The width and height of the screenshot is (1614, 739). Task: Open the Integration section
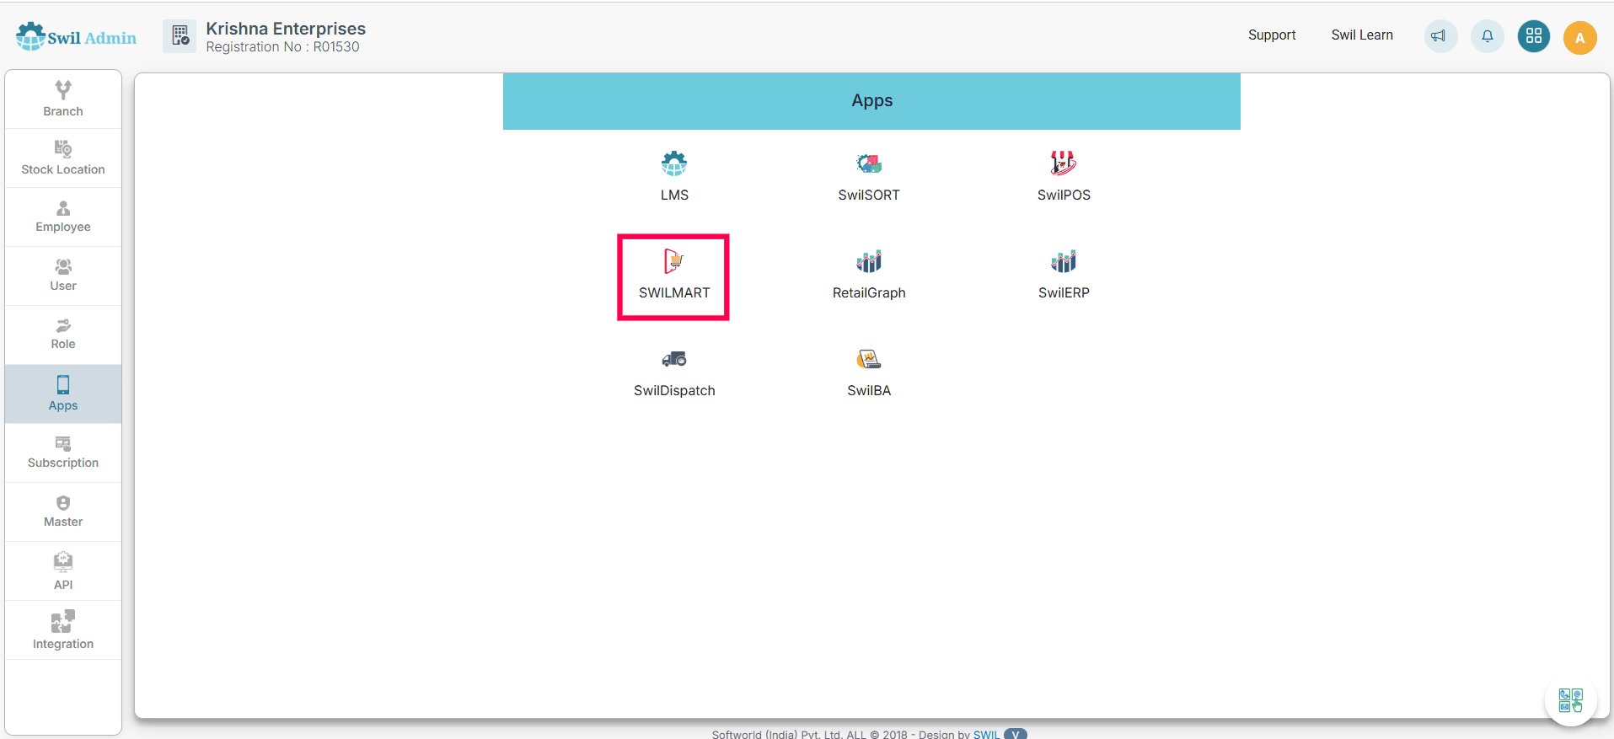(x=63, y=630)
